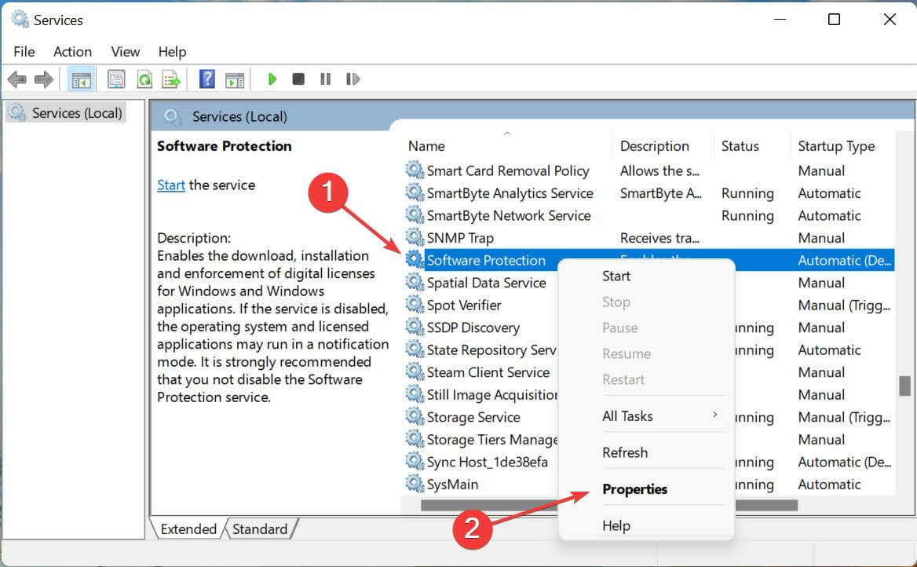Select the Steam Client Service name
This screenshot has height=567, width=917.
click(x=488, y=372)
